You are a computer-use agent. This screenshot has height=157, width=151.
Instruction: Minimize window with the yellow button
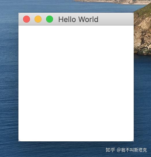click(x=38, y=19)
